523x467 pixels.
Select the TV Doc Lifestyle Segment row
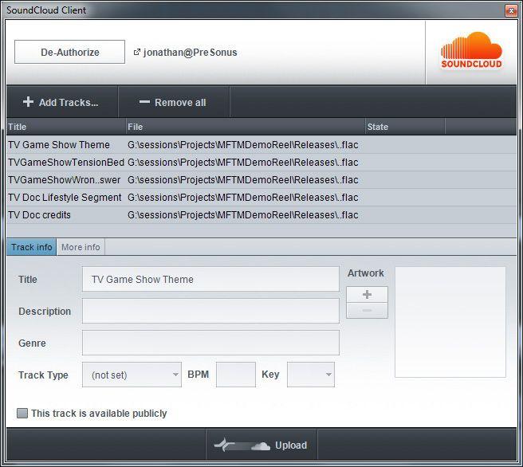261,198
